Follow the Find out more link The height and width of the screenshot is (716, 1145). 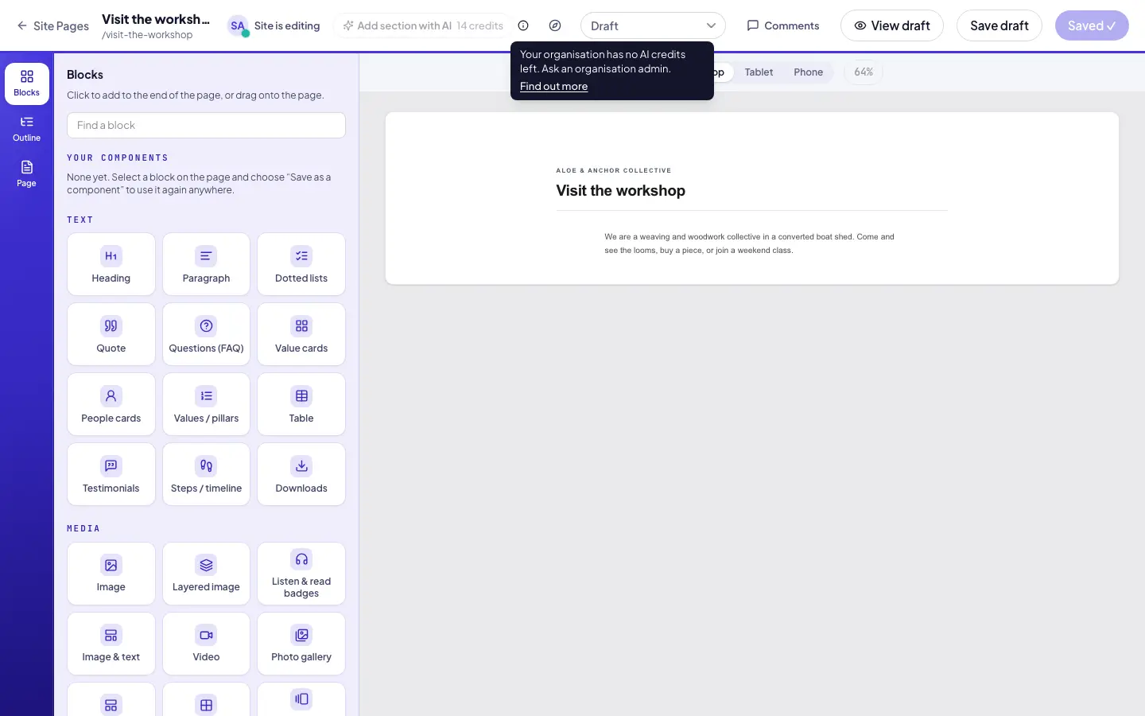tap(553, 86)
